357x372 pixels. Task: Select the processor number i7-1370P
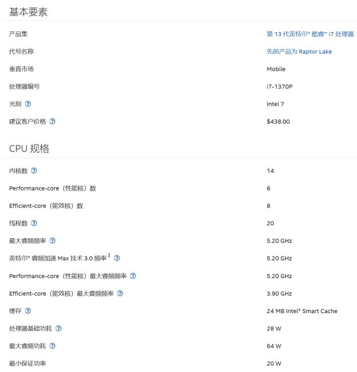[280, 86]
